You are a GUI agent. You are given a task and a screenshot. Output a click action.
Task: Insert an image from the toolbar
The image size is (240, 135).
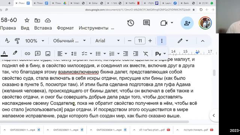pos(48,54)
